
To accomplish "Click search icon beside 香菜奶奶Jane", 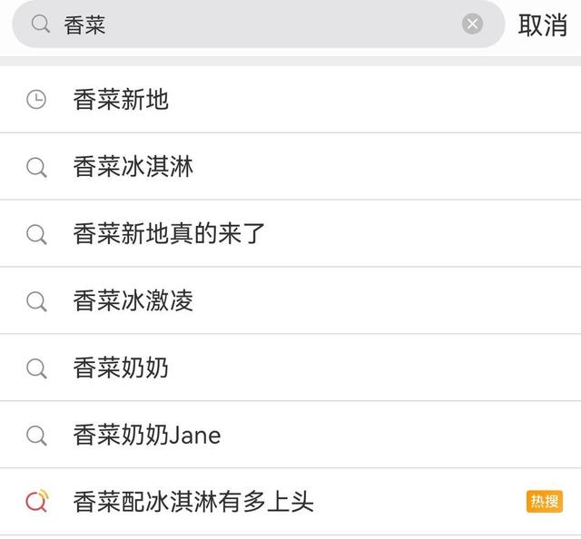I will tap(36, 436).
